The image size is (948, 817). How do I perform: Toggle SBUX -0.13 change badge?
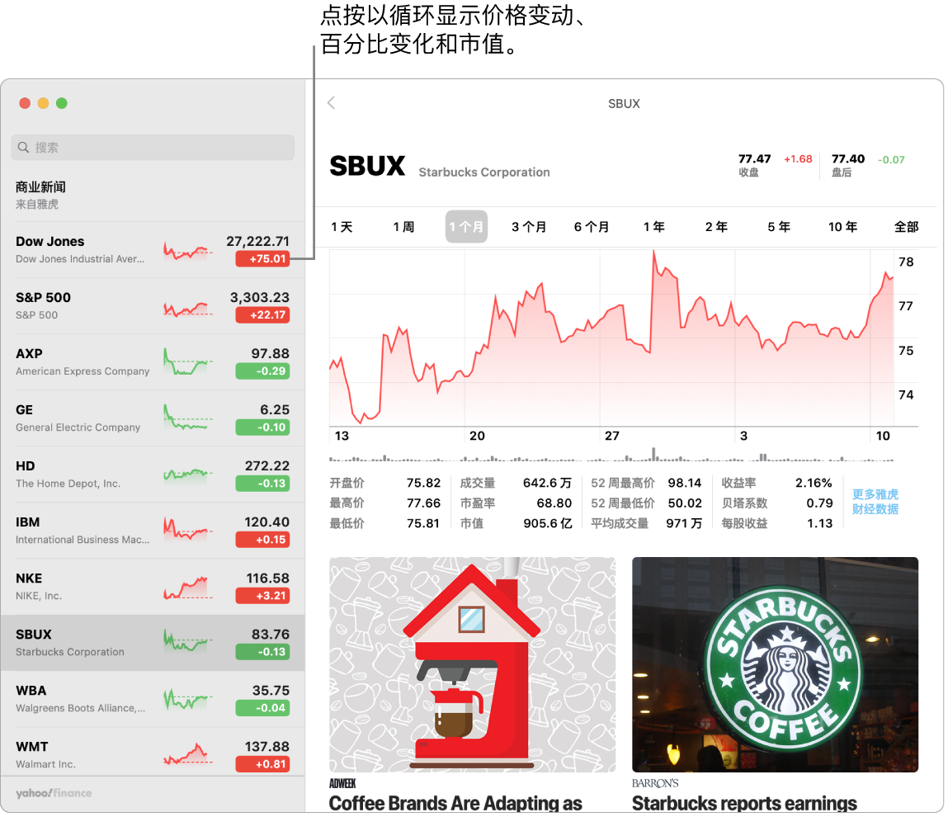pyautogui.click(x=262, y=652)
